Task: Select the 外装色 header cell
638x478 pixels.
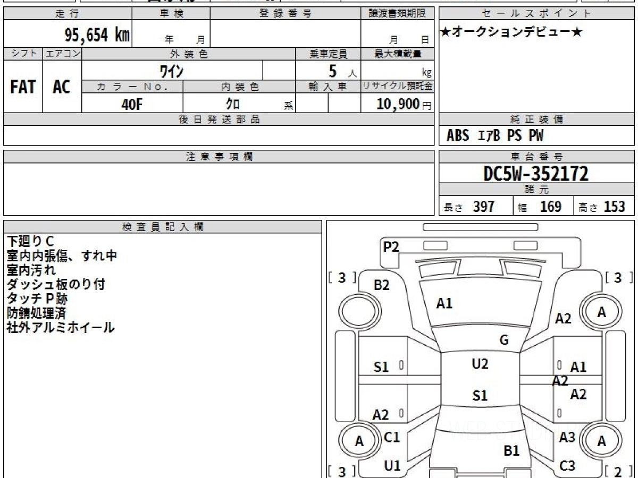Action: click(189, 54)
